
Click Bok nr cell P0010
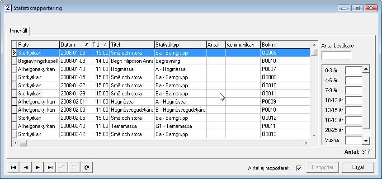(285, 110)
